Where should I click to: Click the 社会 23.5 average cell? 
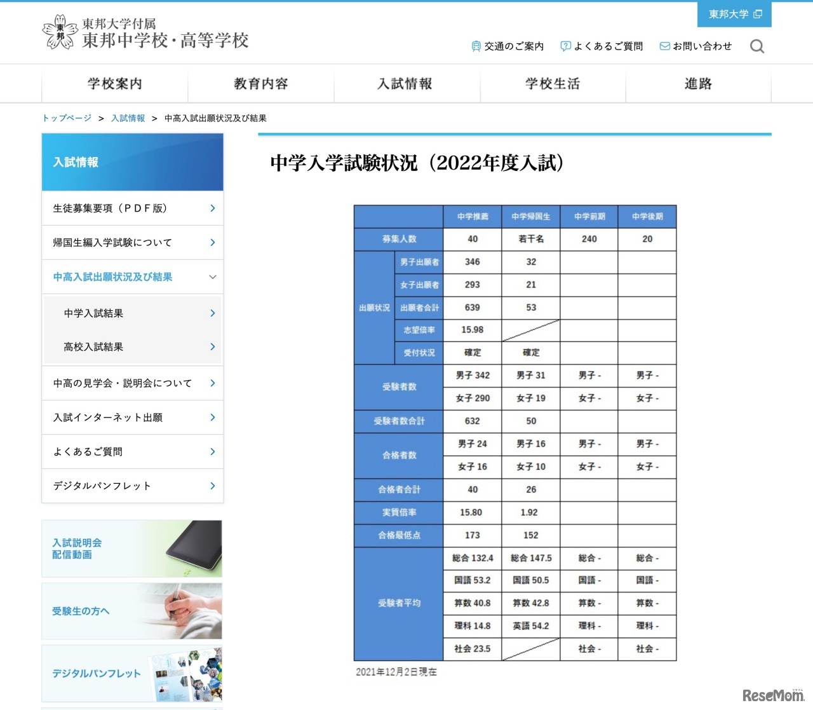click(473, 649)
